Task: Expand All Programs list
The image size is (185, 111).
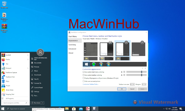Action: pyautogui.click(x=15, y=99)
